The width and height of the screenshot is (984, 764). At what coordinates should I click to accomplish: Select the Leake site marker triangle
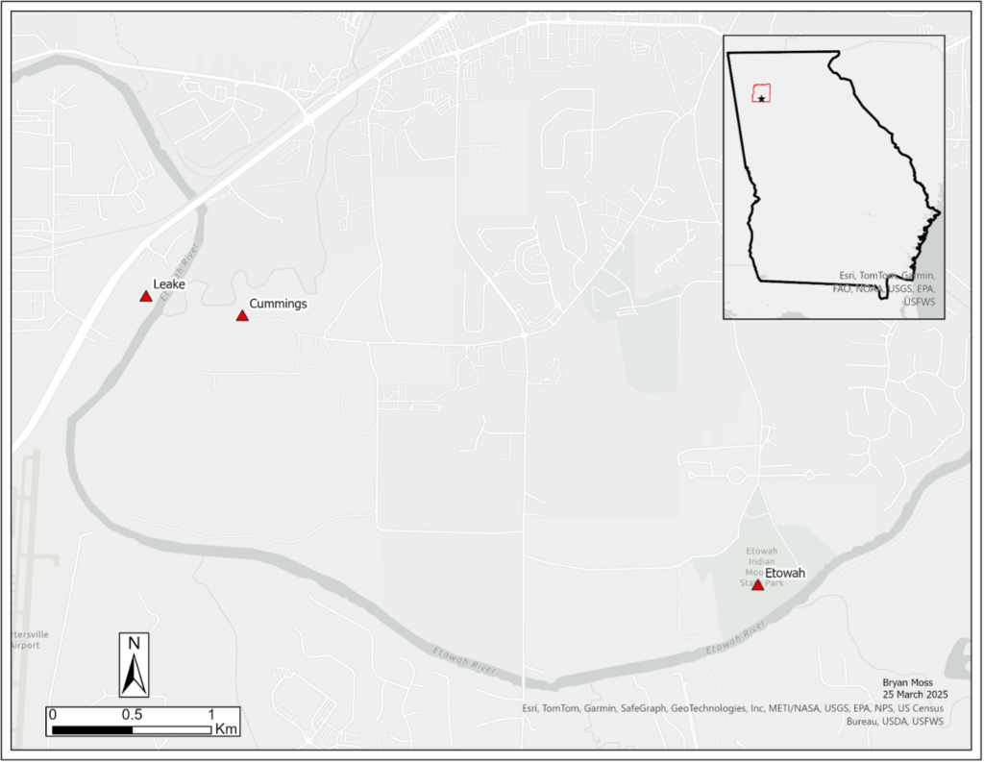click(145, 296)
